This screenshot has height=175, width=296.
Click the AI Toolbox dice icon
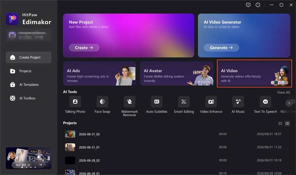pos(13,98)
